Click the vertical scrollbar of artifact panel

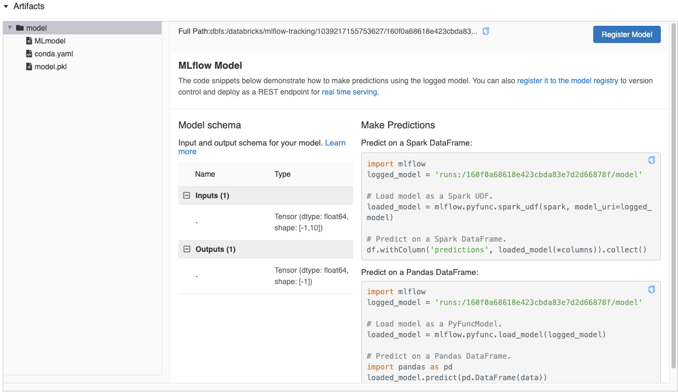pos(674,194)
